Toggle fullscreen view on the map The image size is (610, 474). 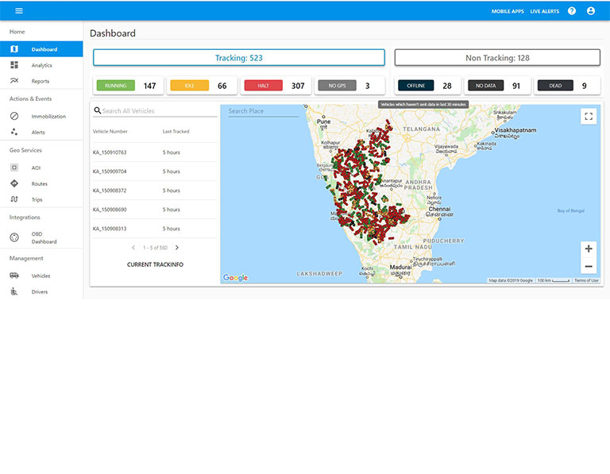(589, 117)
